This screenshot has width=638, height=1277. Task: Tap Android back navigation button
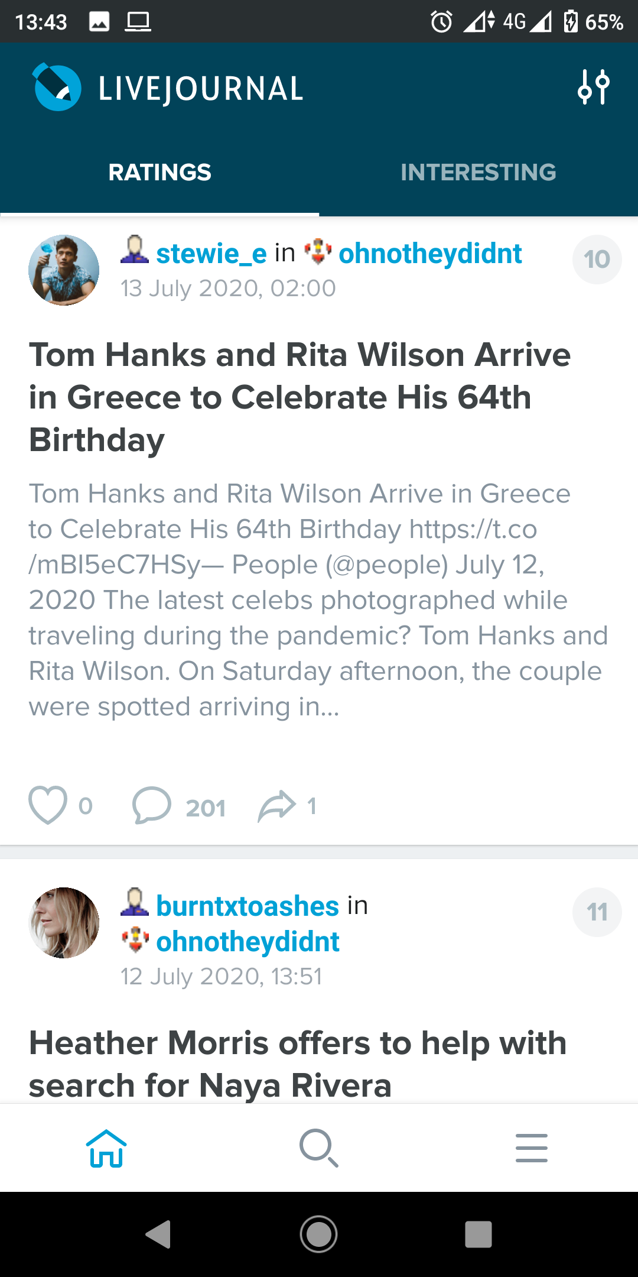pos(158,1234)
